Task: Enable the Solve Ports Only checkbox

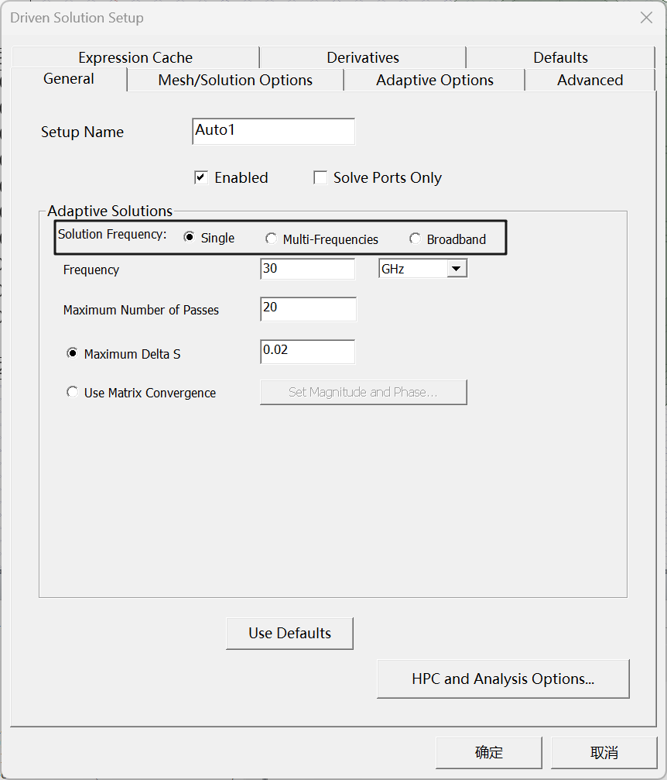Action: tap(320, 178)
